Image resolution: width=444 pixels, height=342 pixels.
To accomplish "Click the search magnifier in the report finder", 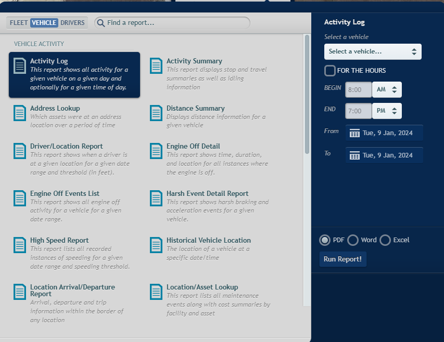I will tap(100, 23).
